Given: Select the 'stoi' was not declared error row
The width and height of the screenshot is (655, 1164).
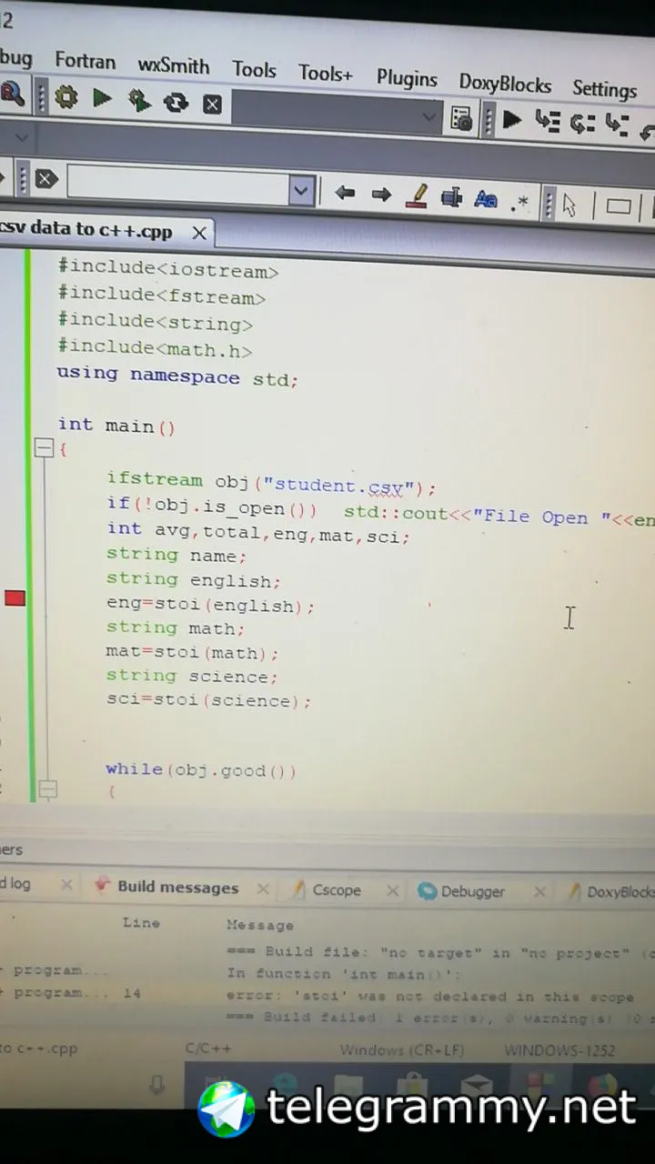Looking at the screenshot, I should 429,996.
